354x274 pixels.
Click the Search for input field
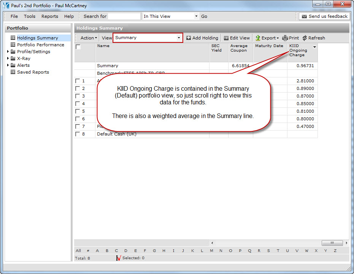pyautogui.click(x=124, y=16)
